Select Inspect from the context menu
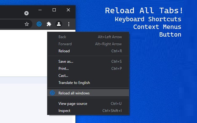Image resolution: width=197 pixels, height=123 pixels. tap(64, 111)
